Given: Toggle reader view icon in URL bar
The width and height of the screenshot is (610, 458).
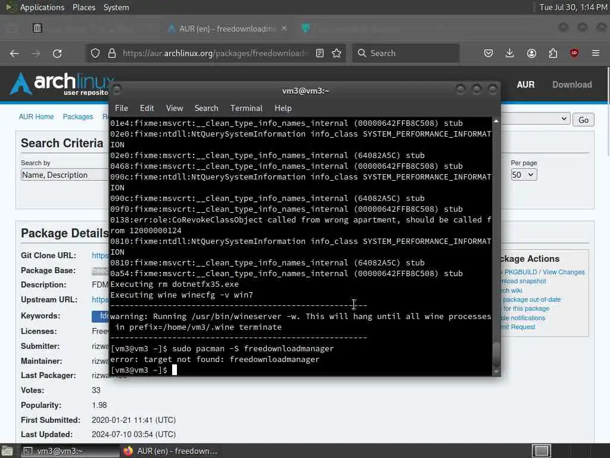Looking at the screenshot, I should pyautogui.click(x=320, y=53).
